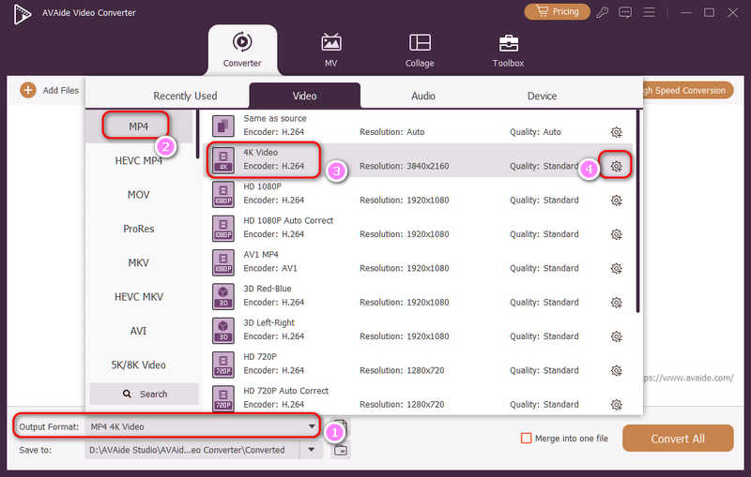Click the Pricing button
The height and width of the screenshot is (477, 751).
click(x=557, y=11)
